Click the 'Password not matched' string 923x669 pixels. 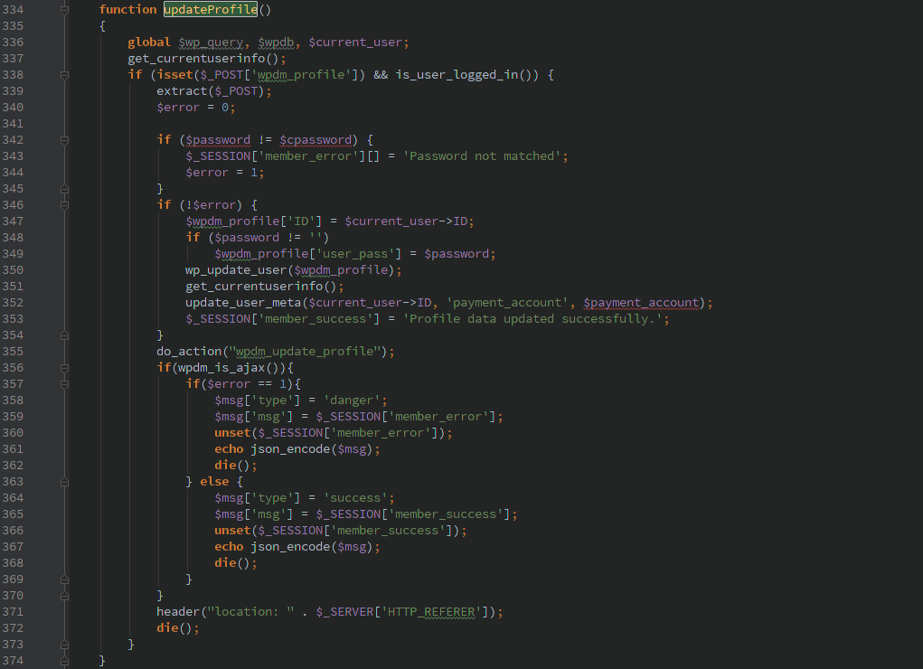tap(482, 156)
